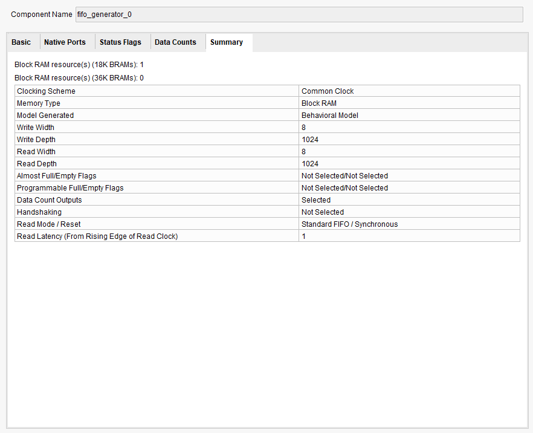Image resolution: width=533 pixels, height=433 pixels.
Task: Select the 36K BRAMs resource line
Action: pyautogui.click(x=79, y=78)
